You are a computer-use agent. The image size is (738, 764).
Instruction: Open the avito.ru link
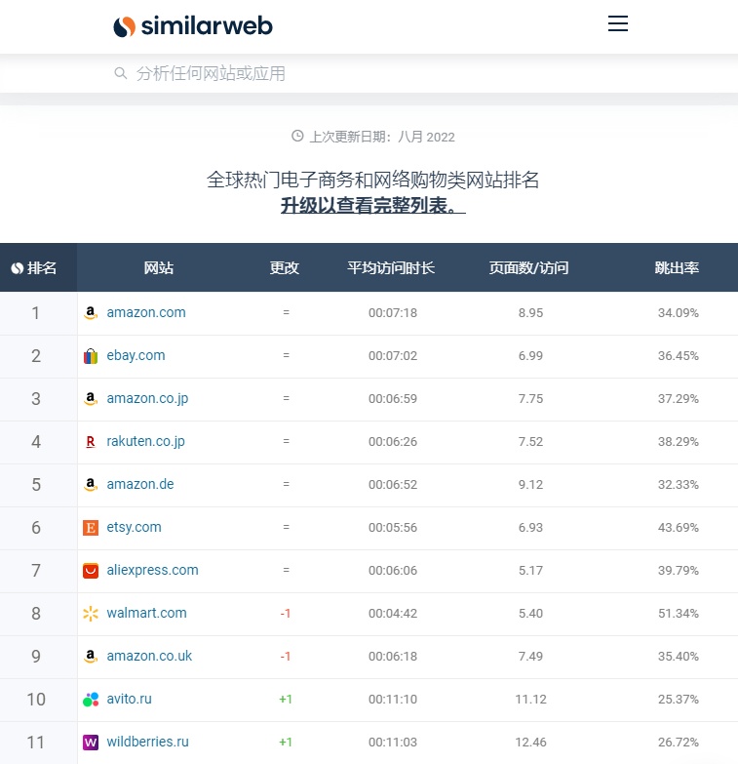point(129,699)
